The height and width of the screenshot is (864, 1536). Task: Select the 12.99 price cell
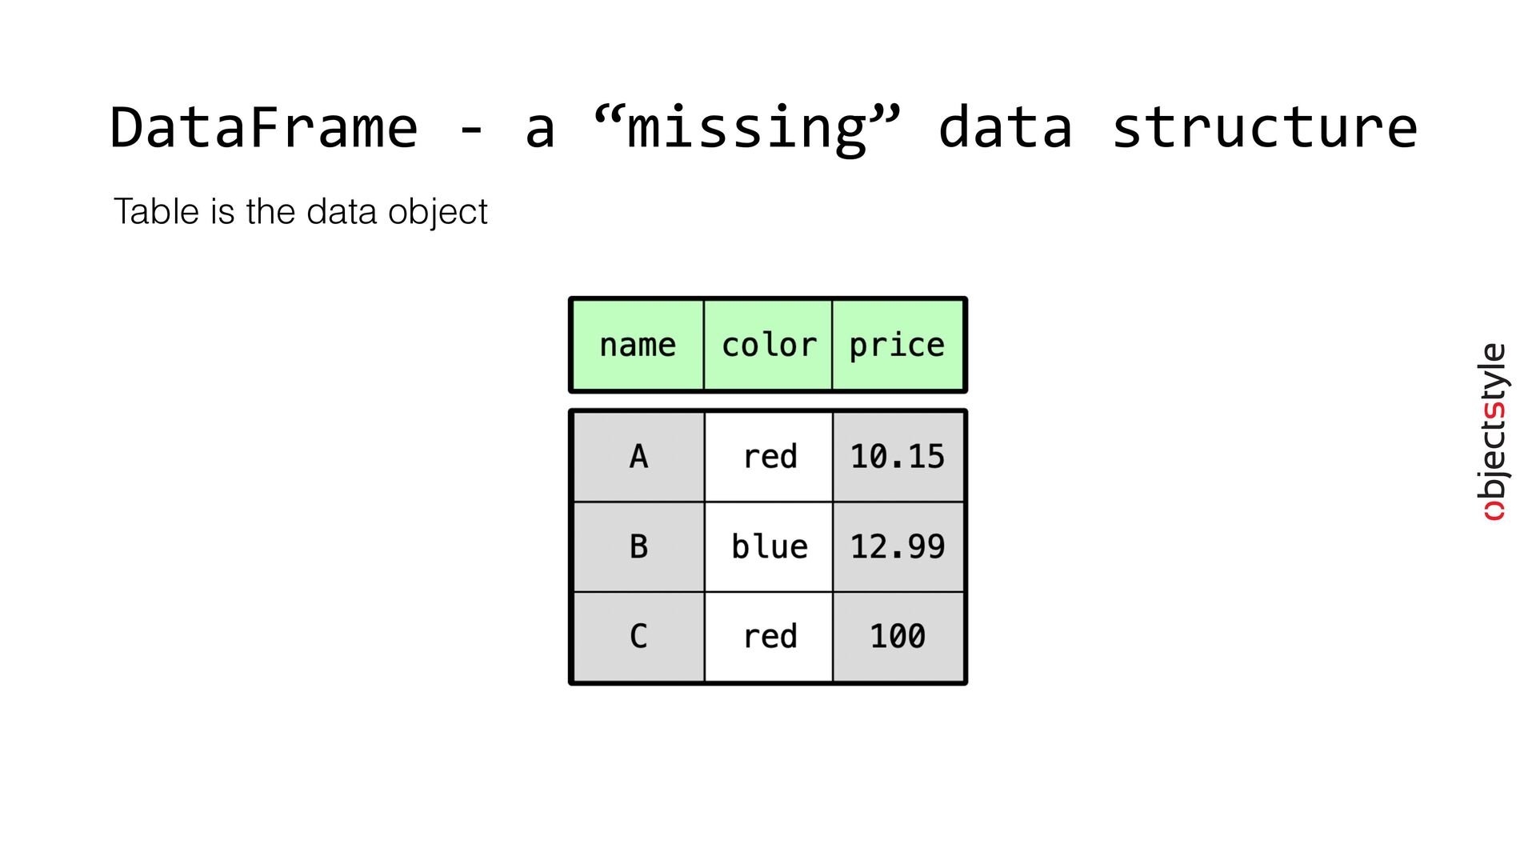pyautogui.click(x=898, y=547)
